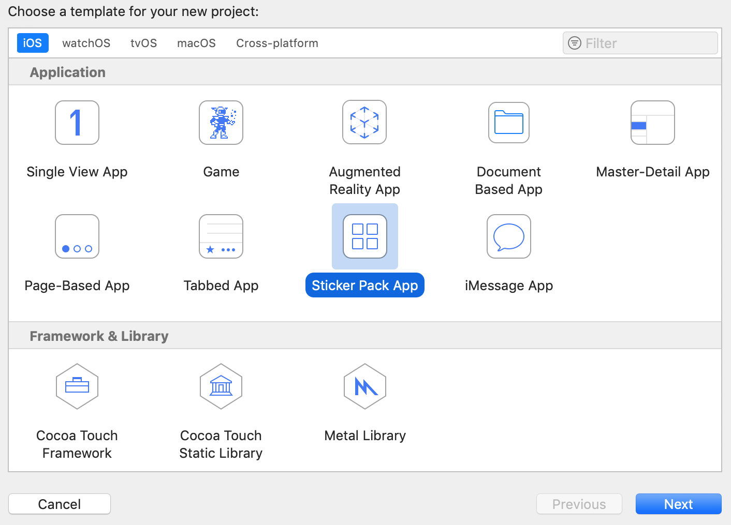The image size is (731, 525).
Task: Click the Previous button
Action: pos(579,504)
